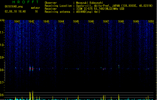Click the 'Receiving Location' label
The height and width of the screenshot is (100, 157).
click(58, 6)
